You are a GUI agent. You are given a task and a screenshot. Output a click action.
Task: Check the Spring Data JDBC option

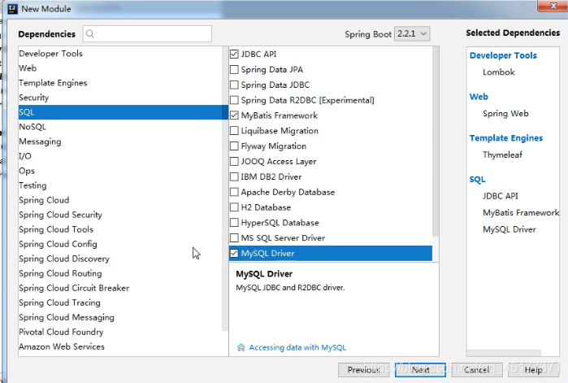click(x=234, y=85)
